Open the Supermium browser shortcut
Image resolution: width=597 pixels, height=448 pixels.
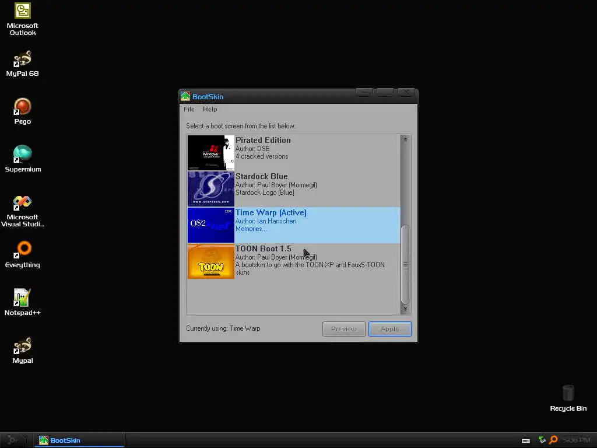[x=23, y=159]
